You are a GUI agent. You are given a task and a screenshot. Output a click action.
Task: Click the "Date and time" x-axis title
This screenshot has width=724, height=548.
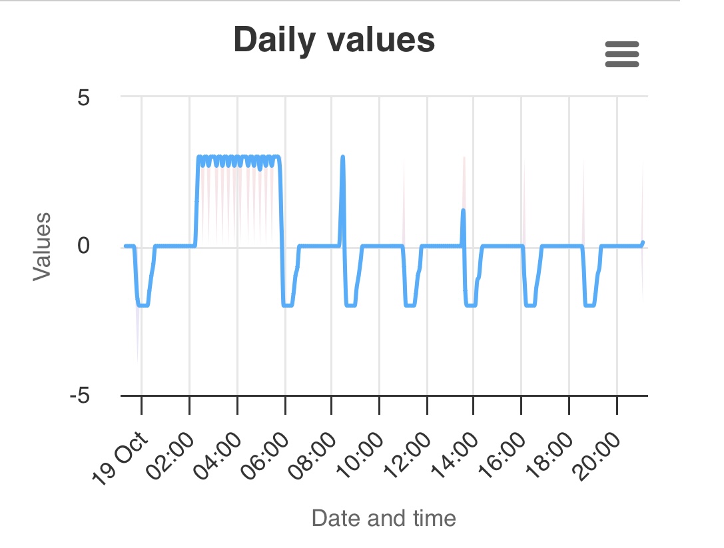click(x=384, y=518)
